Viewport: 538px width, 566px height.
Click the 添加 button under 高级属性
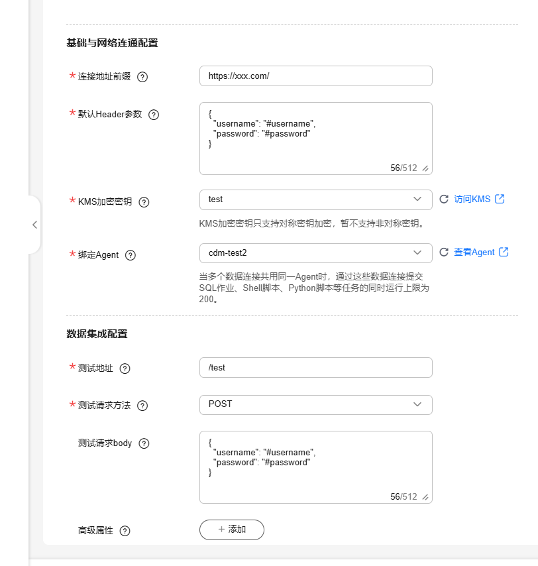231,530
